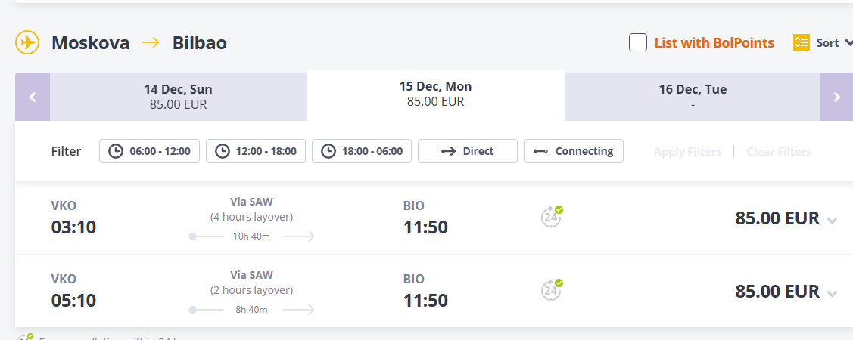Toggle the 06:00 - 12:00 time filter
This screenshot has width=853, height=340.
pos(150,151)
